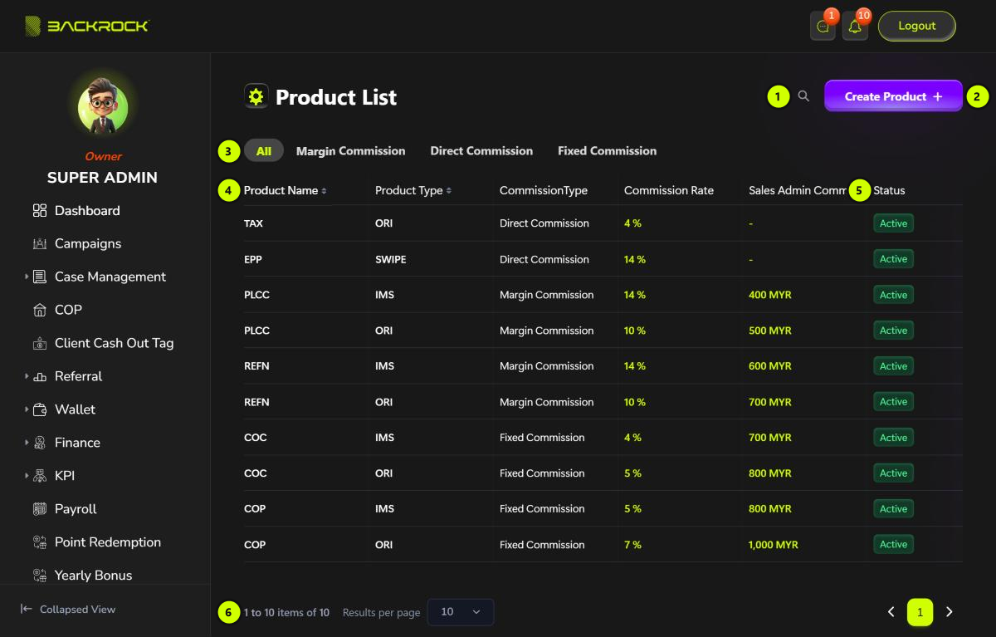The image size is (996, 637).
Task: Open Client Cash Out Tag page
Action: [115, 344]
